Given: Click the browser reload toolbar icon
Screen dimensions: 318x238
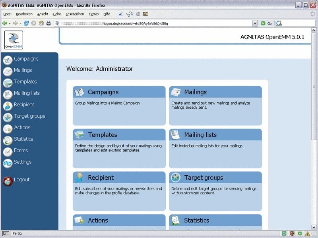Looking at the screenshot, I should 27,23.
